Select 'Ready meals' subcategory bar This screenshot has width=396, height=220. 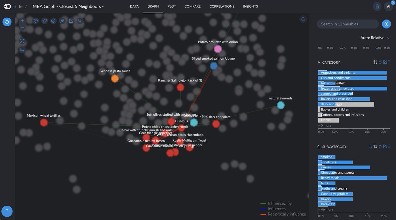(x=353, y=178)
